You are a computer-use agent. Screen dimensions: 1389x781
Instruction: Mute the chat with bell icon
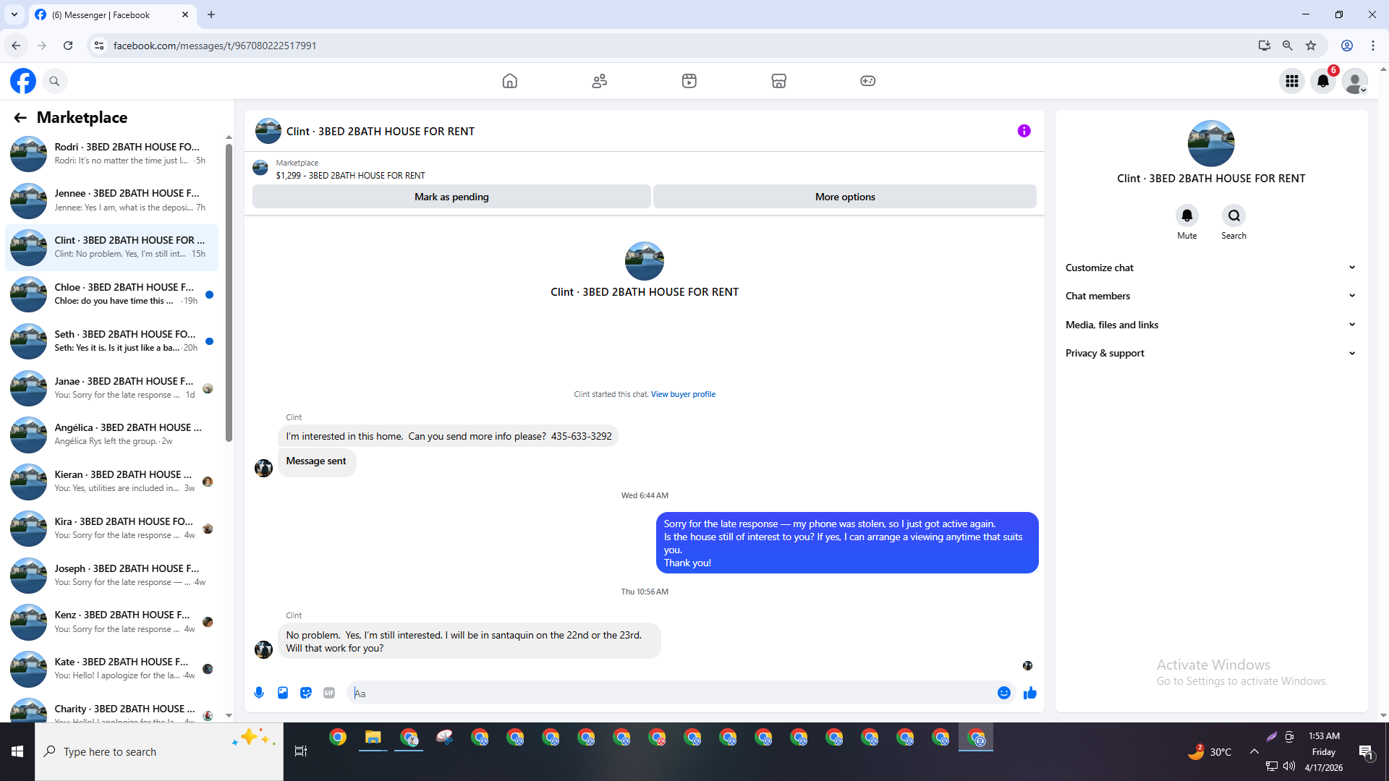[1187, 215]
